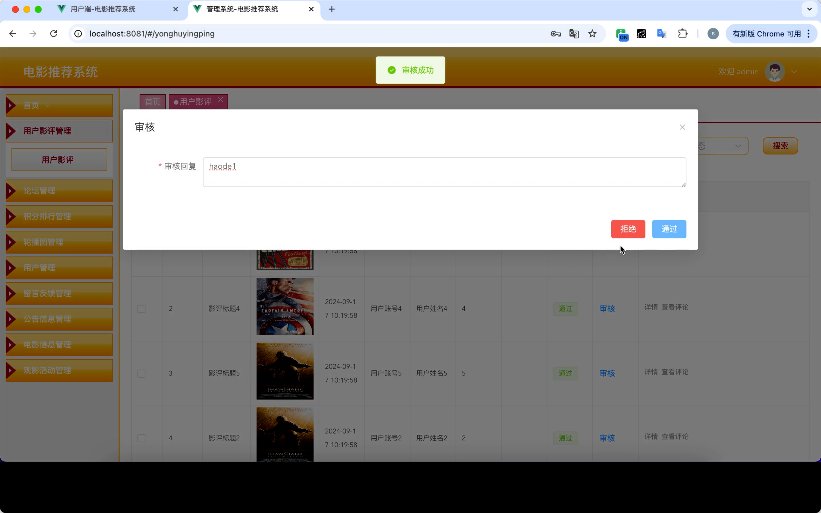Click the 通过 status tag for 影评标题4
Image resolution: width=821 pixels, height=513 pixels.
[x=565, y=309]
